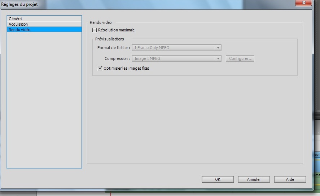Uncheck Optimiser les images fixes
320x196 pixels.
click(x=100, y=68)
